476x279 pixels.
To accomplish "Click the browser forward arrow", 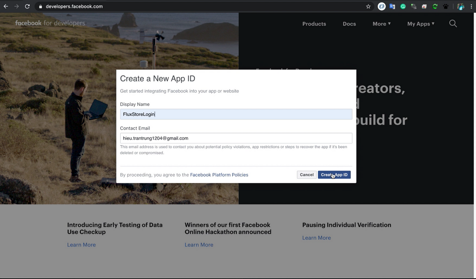I will pos(16,6).
